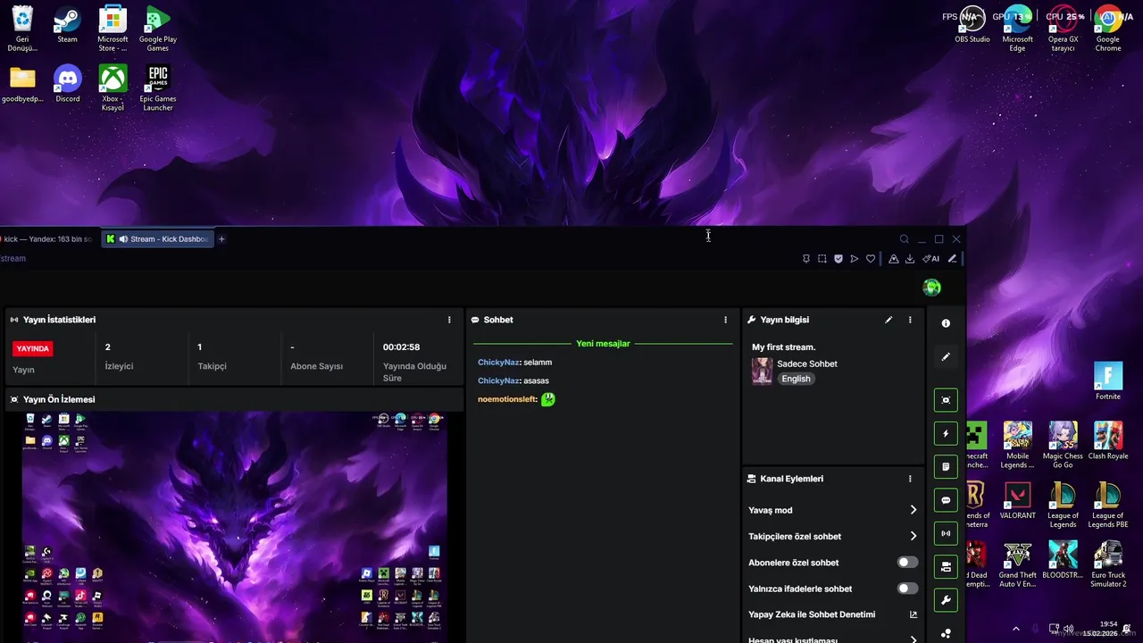Toggle the Abonelere özel sohbet switch

click(907, 563)
